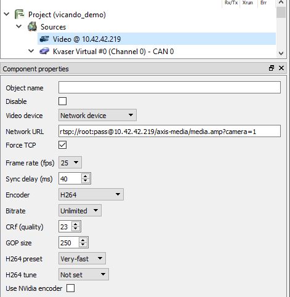Enable the Use NVidia encoder checkbox
Screen dimensions: 290x297
point(70,288)
